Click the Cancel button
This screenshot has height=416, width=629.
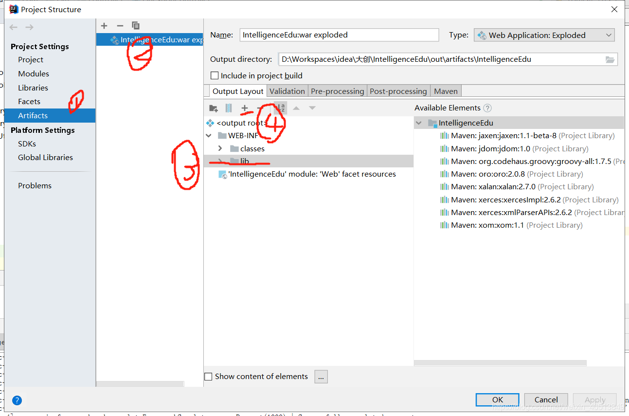546,400
